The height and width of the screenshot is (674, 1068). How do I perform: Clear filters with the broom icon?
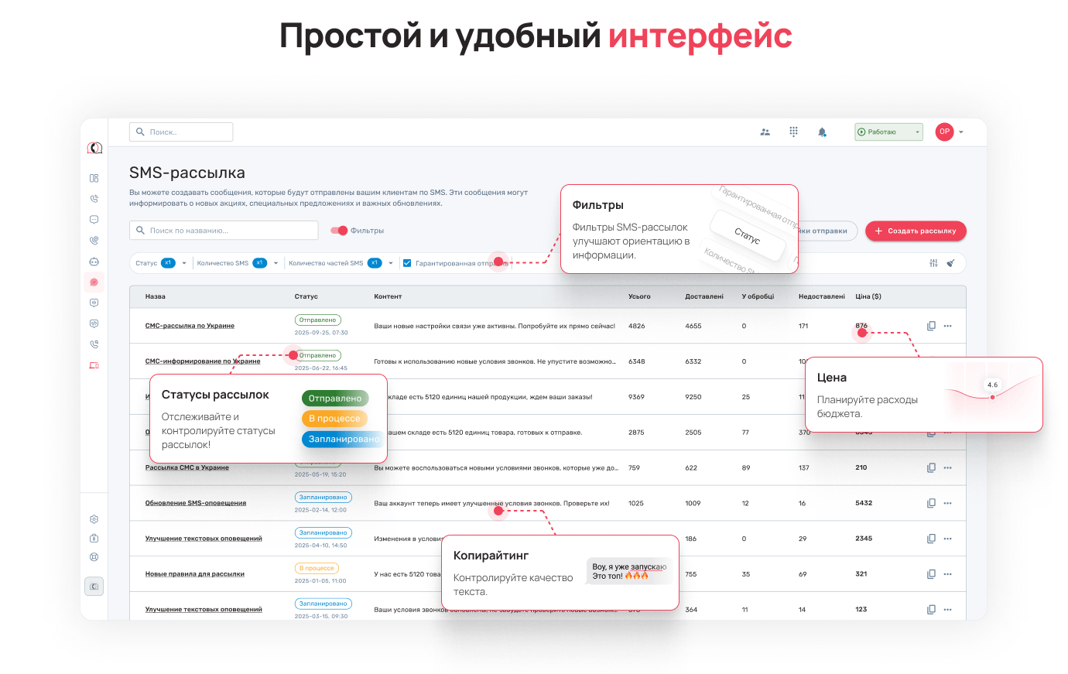[951, 263]
